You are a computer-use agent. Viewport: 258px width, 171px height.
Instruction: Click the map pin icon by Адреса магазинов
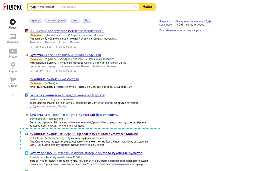click(30, 106)
